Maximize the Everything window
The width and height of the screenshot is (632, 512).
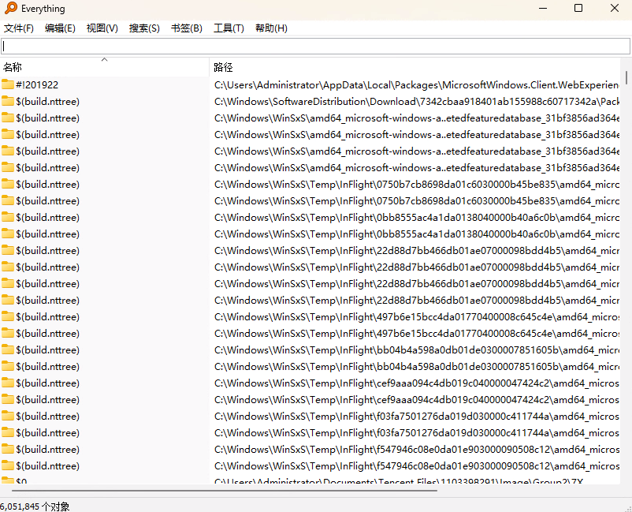click(578, 8)
